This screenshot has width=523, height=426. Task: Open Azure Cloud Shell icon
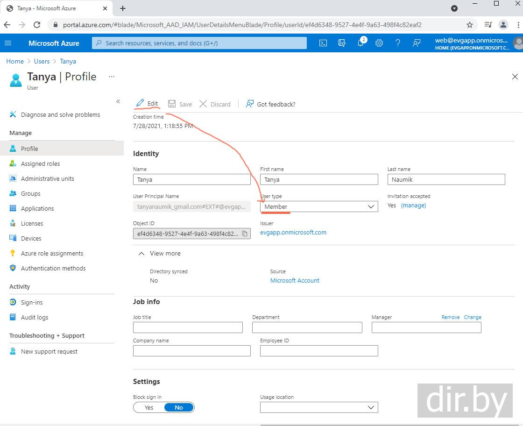point(323,43)
